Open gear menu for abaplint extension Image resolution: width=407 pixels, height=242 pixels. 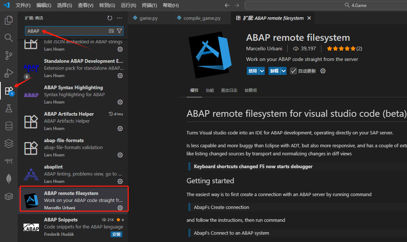coord(120,181)
